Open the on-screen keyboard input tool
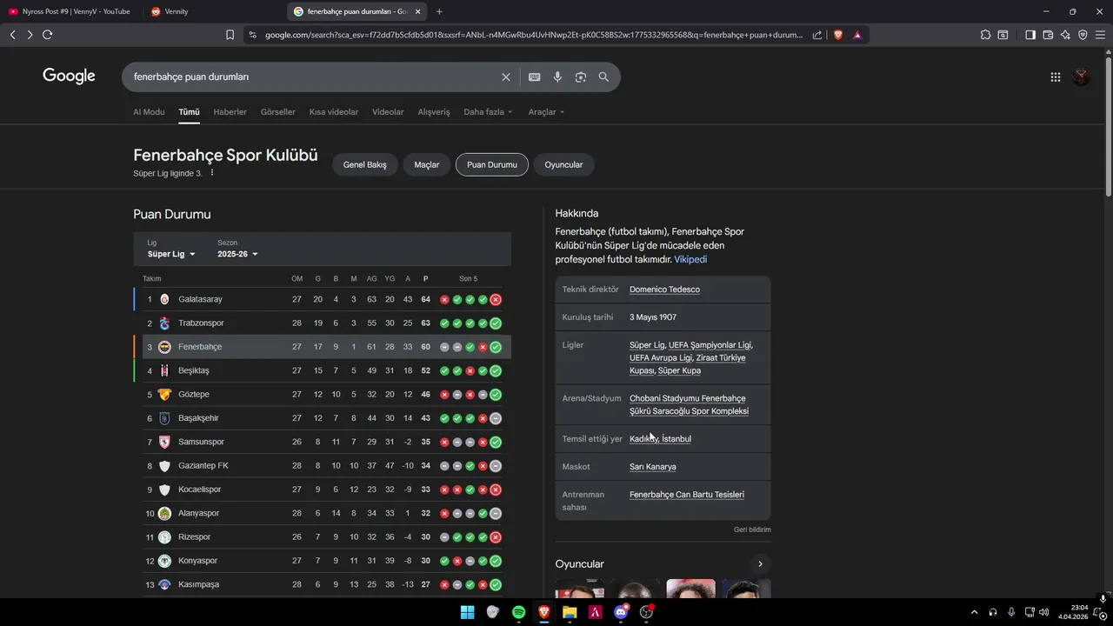 pos(535,77)
